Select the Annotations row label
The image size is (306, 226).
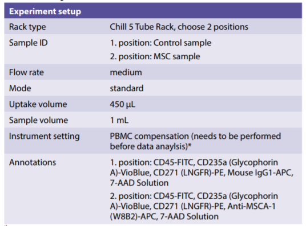click(33, 162)
